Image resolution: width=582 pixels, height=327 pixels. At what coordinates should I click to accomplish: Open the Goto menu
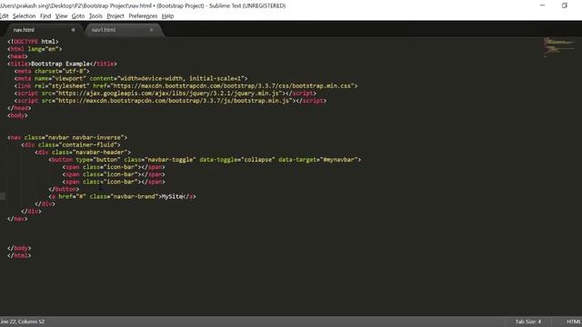[x=78, y=16]
